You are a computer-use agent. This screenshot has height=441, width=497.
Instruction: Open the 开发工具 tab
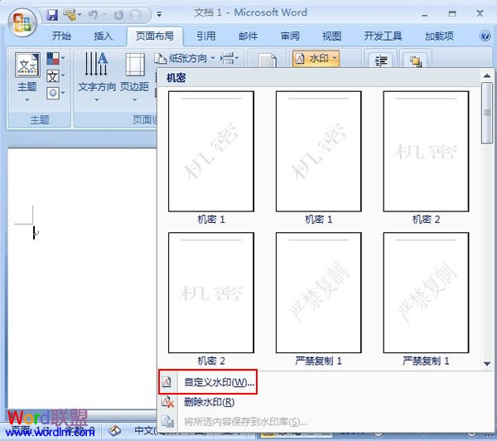pos(383,36)
